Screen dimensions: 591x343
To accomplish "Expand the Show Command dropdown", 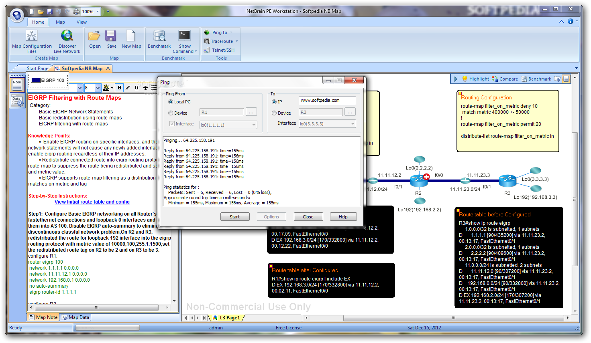I will click(x=196, y=51).
